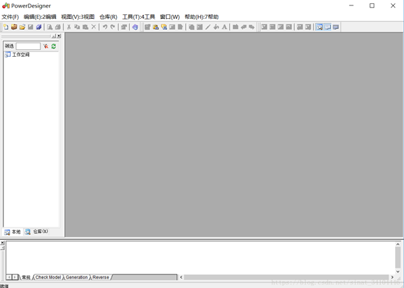Select the 工作空间 workspace tree node
The image size is (404, 288).
coord(21,54)
